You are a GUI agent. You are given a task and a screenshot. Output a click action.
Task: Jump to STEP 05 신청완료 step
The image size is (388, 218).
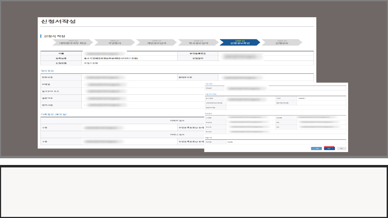[282, 43]
